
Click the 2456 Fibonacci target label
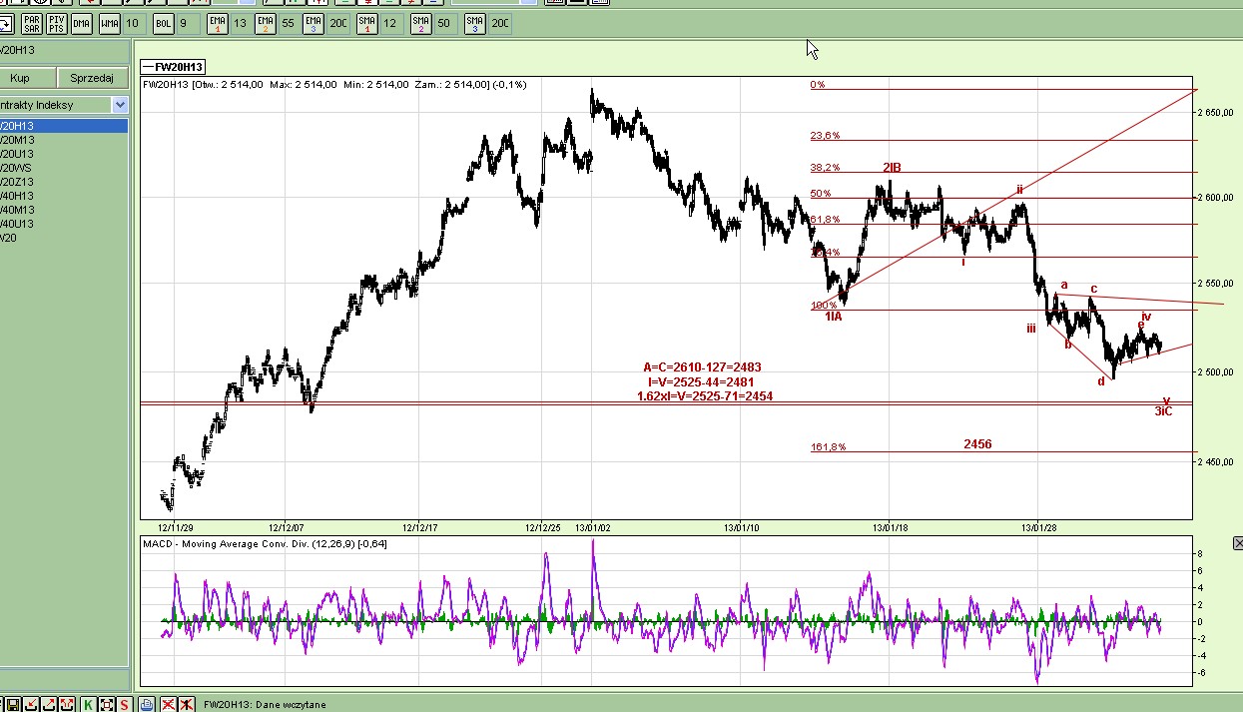coord(977,444)
